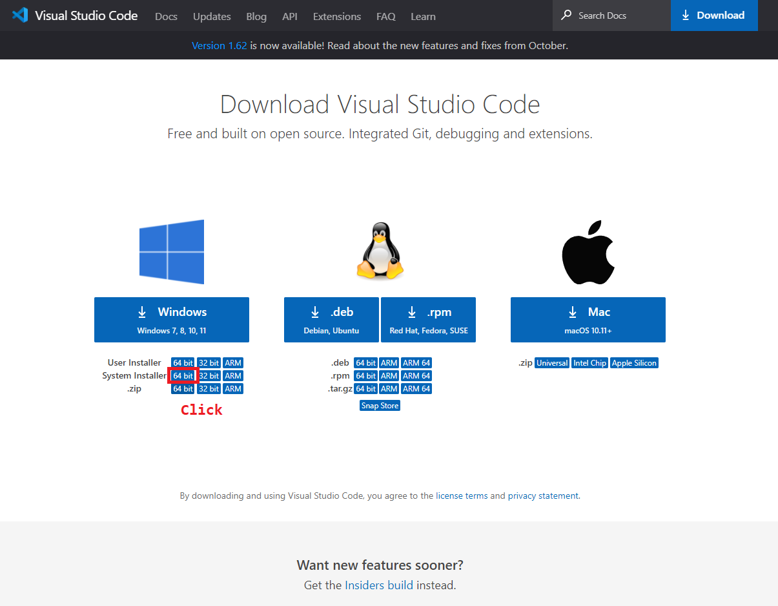Click the Snap Store button

point(380,406)
